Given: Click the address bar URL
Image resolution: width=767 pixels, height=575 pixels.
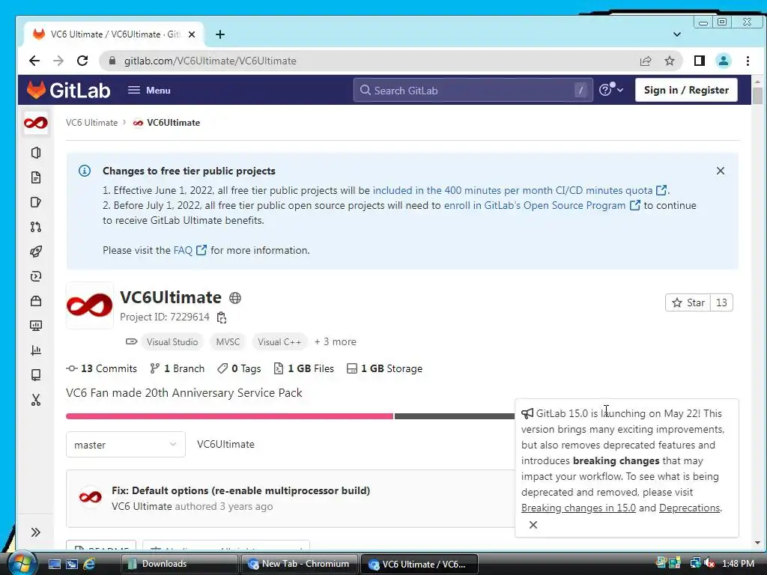Looking at the screenshot, I should [x=210, y=61].
